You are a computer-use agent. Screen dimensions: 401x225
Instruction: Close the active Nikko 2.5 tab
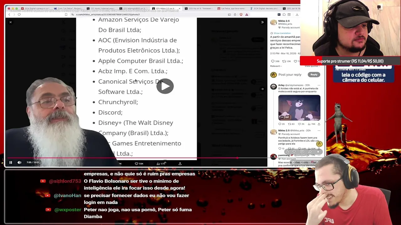click(180, 8)
